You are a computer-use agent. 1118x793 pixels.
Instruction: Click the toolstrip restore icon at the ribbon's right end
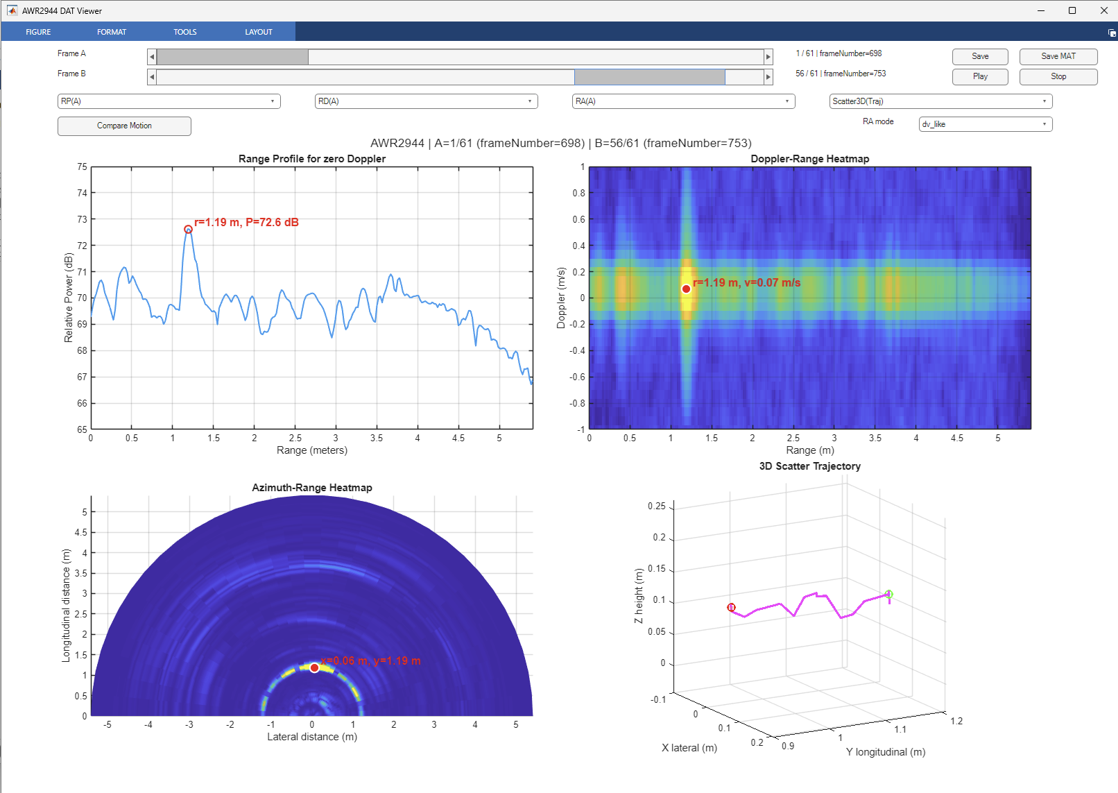coord(1112,33)
